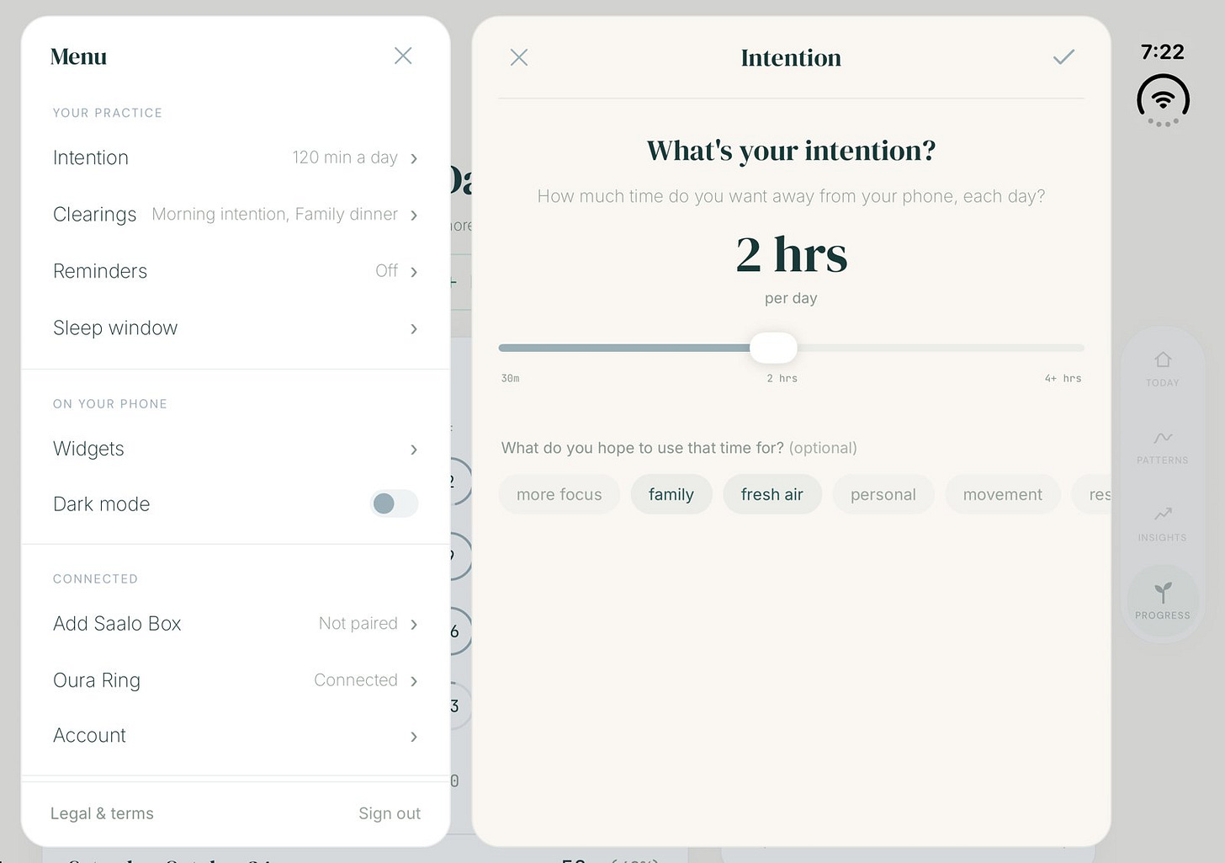Screen dimensions: 1225x863
Task: Go to Today via the home icon
Action: coord(1163,369)
